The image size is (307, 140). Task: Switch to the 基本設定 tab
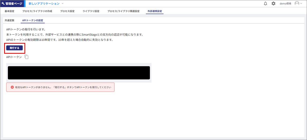(x=9, y=11)
